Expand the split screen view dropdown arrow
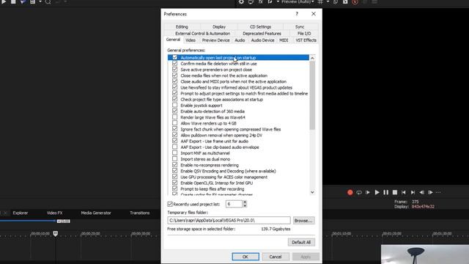 [x=278, y=1]
